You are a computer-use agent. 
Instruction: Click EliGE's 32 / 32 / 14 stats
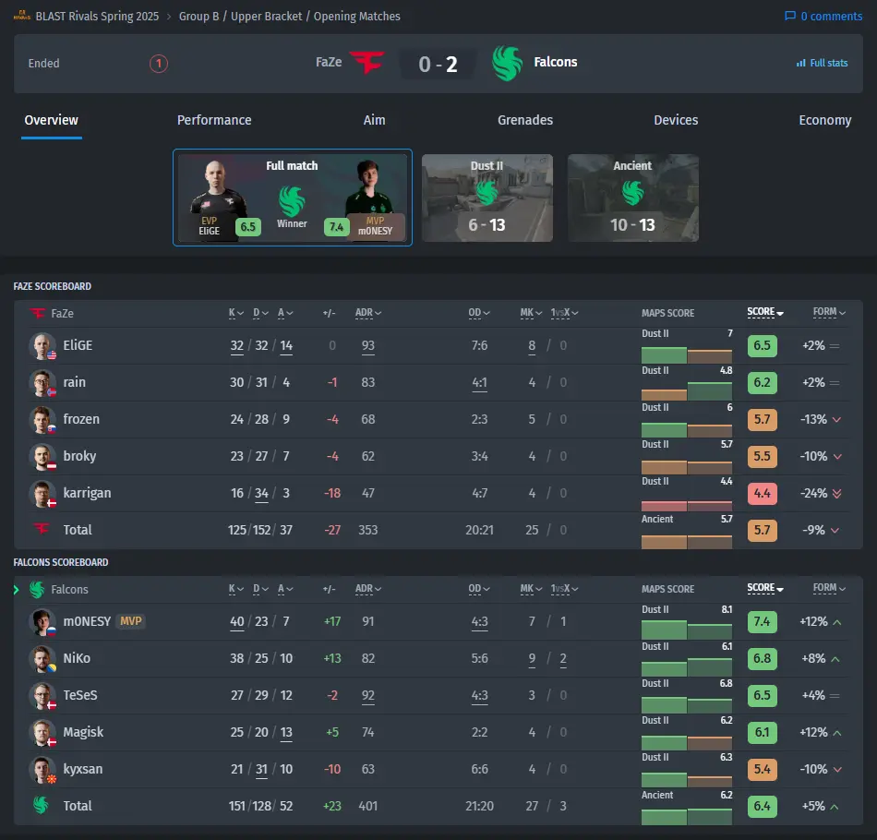click(x=261, y=345)
